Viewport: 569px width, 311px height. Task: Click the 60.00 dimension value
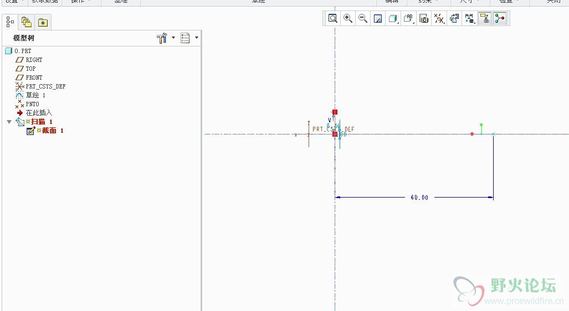pos(419,198)
